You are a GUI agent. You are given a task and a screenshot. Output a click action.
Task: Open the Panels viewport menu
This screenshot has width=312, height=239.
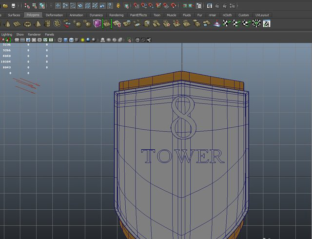pos(49,35)
